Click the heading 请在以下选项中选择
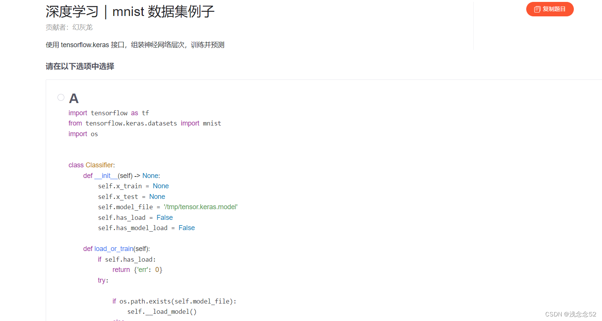 tap(80, 66)
